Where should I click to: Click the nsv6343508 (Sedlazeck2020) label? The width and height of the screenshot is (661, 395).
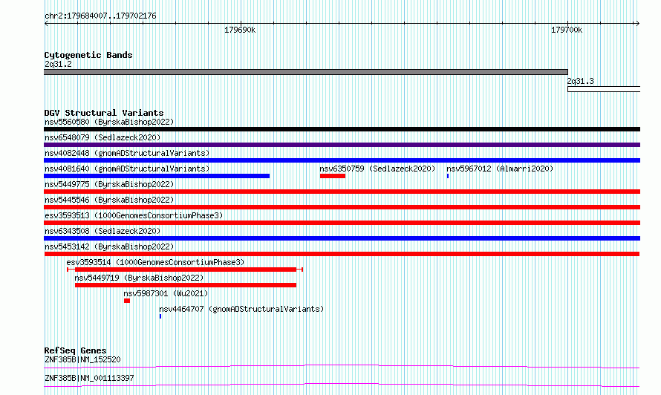click(102, 232)
